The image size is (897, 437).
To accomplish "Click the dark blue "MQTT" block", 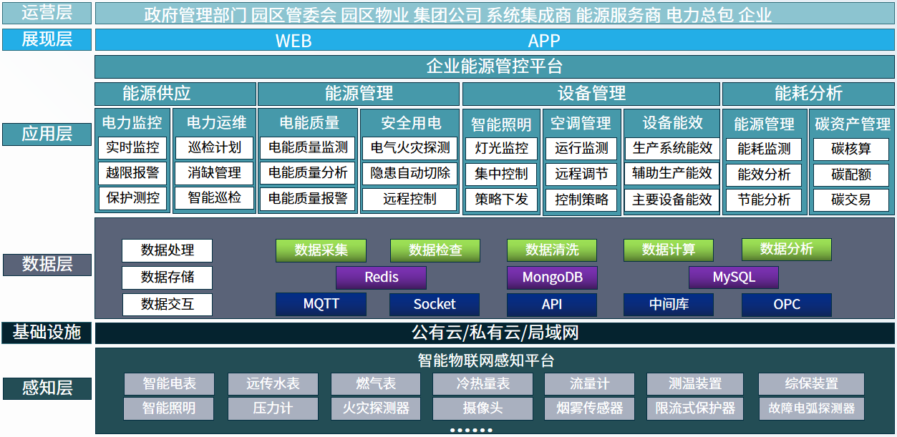I will click(x=321, y=304).
